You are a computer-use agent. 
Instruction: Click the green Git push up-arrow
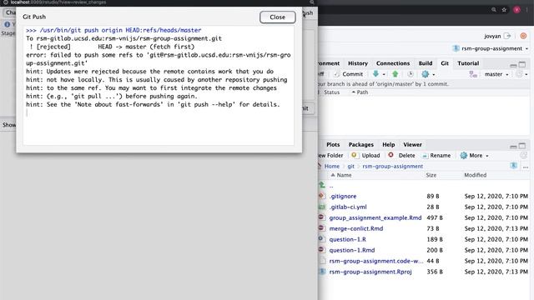395,74
